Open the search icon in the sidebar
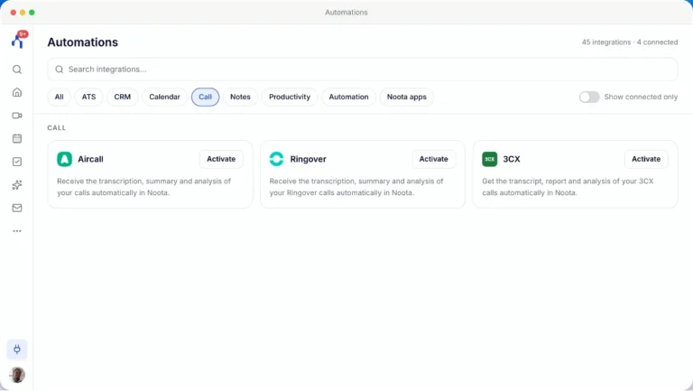 17,70
